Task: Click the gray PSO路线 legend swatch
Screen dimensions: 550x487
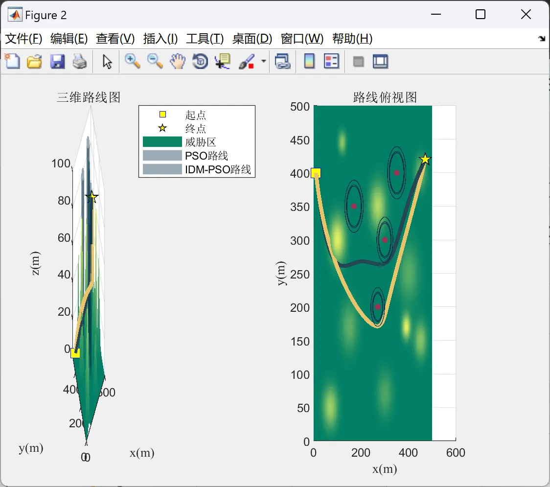Action: pos(162,156)
